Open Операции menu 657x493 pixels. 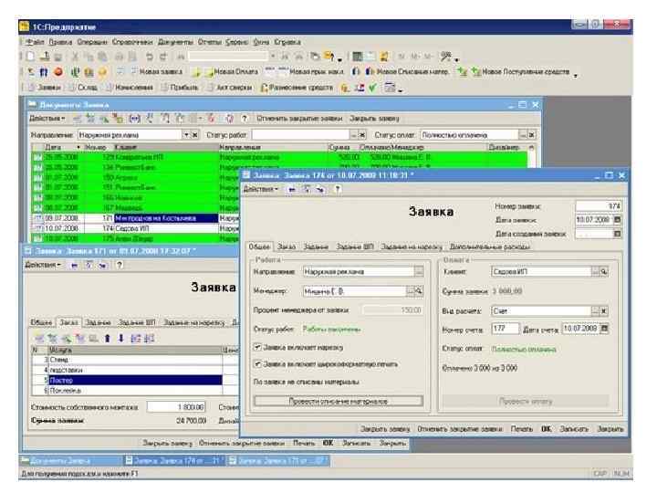click(x=92, y=42)
